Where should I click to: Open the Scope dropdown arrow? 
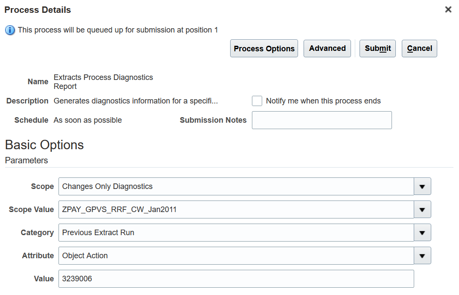coord(422,186)
